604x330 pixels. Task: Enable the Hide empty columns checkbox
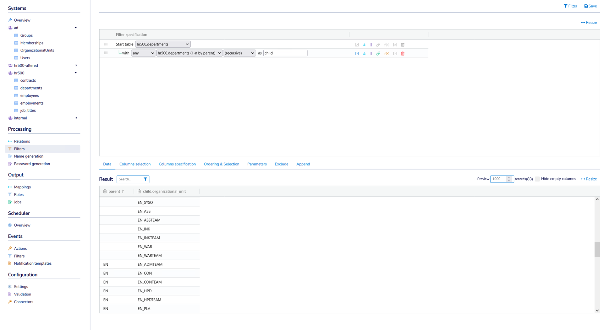(x=537, y=179)
